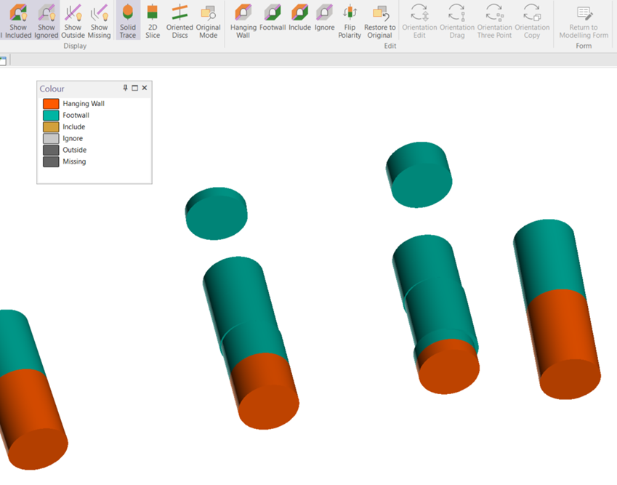Switch to 2D Slice view
Image resolution: width=617 pixels, height=485 pixels.
point(153,20)
